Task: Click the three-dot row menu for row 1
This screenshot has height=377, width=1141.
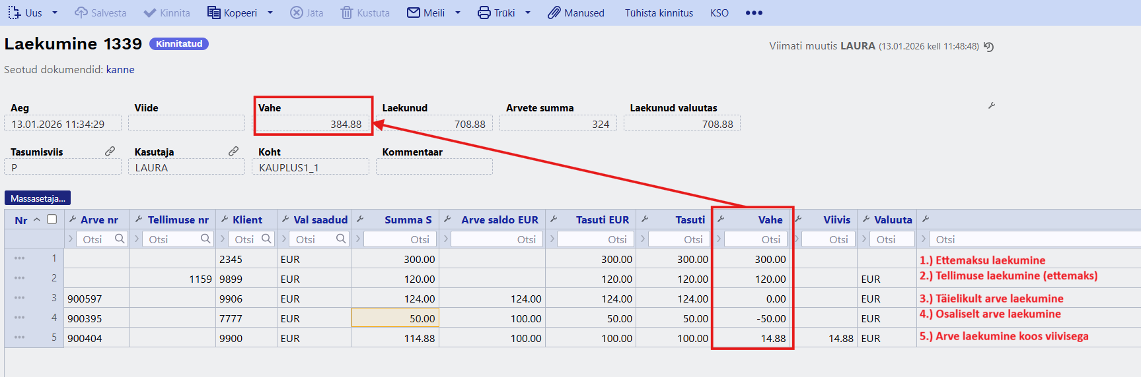Action: coord(19,258)
